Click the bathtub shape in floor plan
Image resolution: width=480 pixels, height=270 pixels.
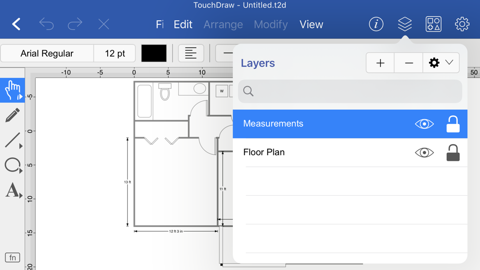(x=145, y=102)
